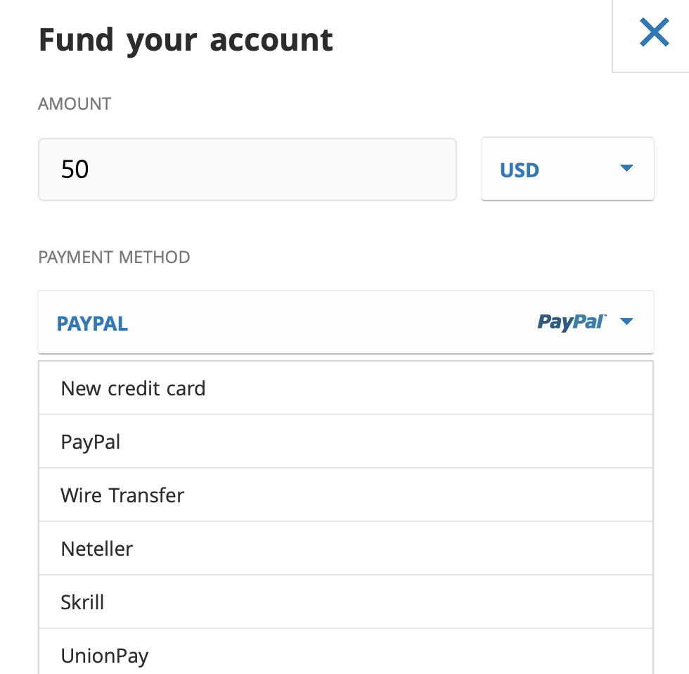Image resolution: width=689 pixels, height=674 pixels.
Task: Pick Wire Transfer as payment method
Action: (x=346, y=495)
